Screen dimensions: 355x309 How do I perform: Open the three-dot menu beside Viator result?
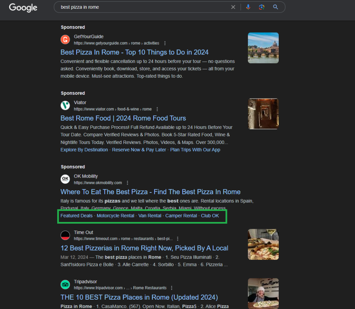157,109
